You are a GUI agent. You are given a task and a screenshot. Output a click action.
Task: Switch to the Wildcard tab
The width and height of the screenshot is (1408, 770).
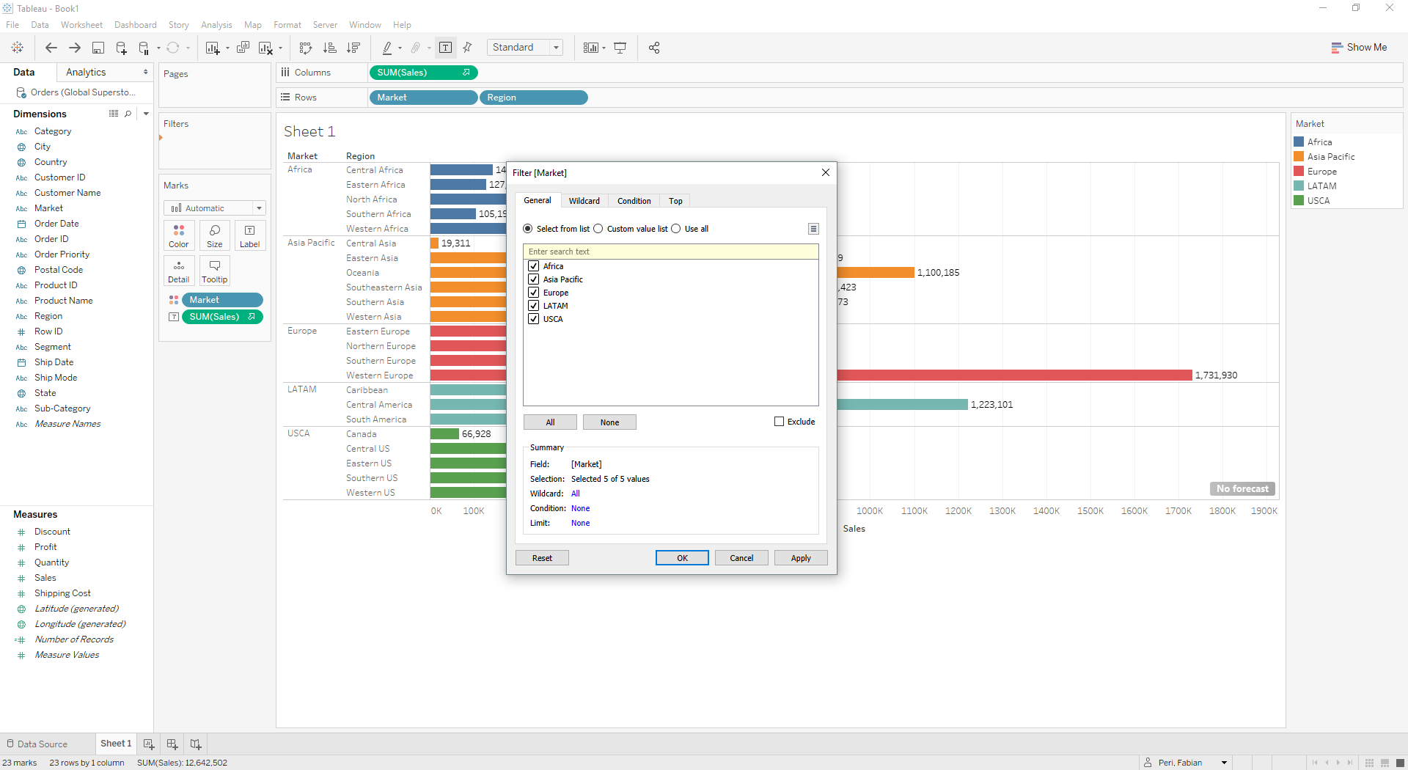(584, 201)
